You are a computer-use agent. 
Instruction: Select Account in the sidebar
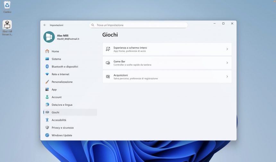pos(56,97)
